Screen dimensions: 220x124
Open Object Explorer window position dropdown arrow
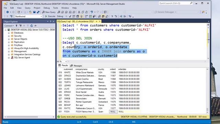coord(48,21)
